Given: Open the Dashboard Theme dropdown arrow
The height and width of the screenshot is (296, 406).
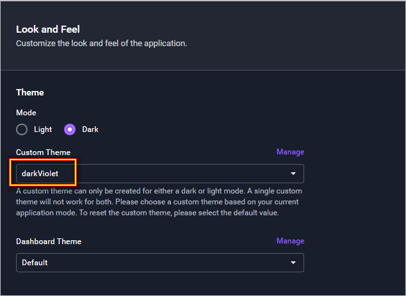Looking at the screenshot, I should (293, 263).
